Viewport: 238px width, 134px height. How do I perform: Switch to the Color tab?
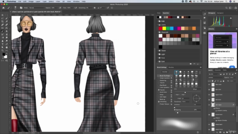point(159,13)
